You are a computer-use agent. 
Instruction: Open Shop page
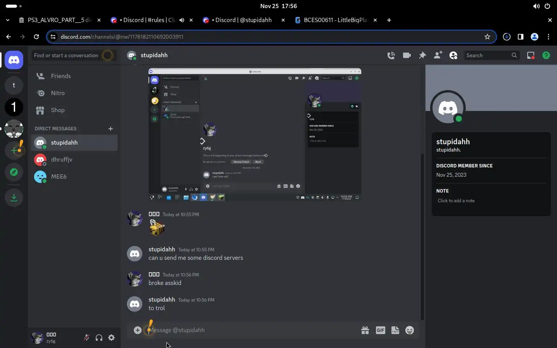[x=74, y=110]
